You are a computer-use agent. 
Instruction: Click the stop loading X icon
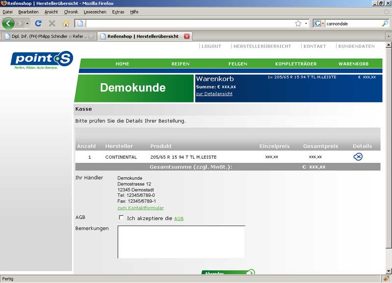(x=52, y=23)
